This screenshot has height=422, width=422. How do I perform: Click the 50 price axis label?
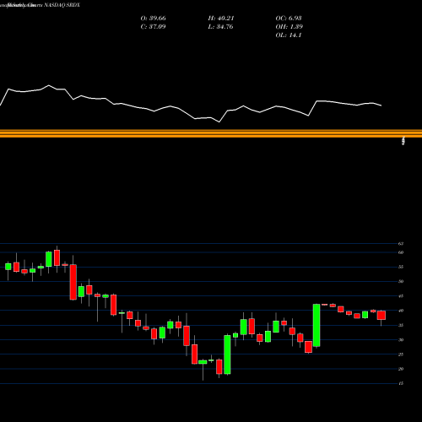coord(401,281)
